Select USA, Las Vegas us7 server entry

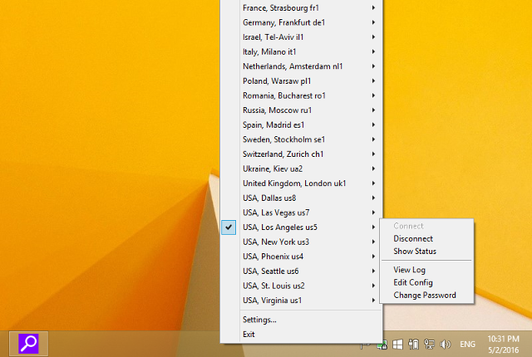point(301,213)
